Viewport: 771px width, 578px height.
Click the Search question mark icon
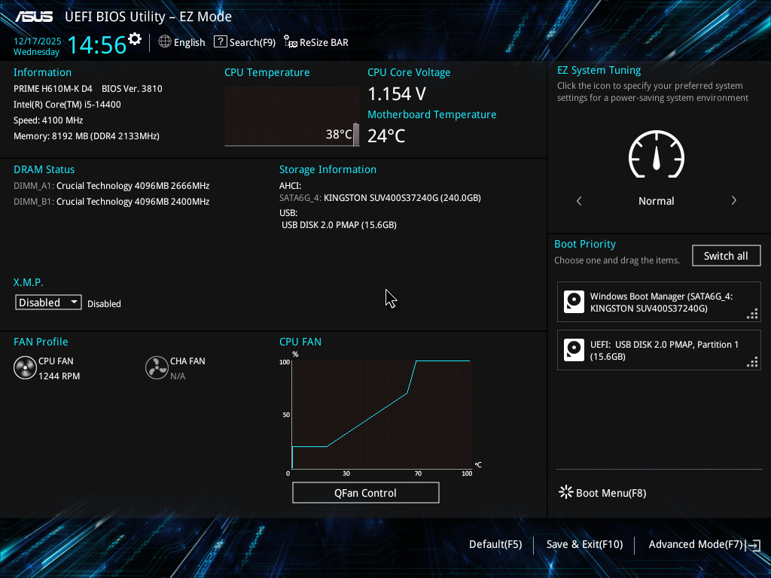221,42
